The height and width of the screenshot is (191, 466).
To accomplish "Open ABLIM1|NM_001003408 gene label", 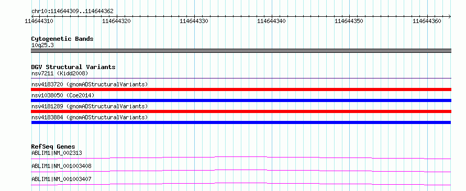I will tap(61, 166).
